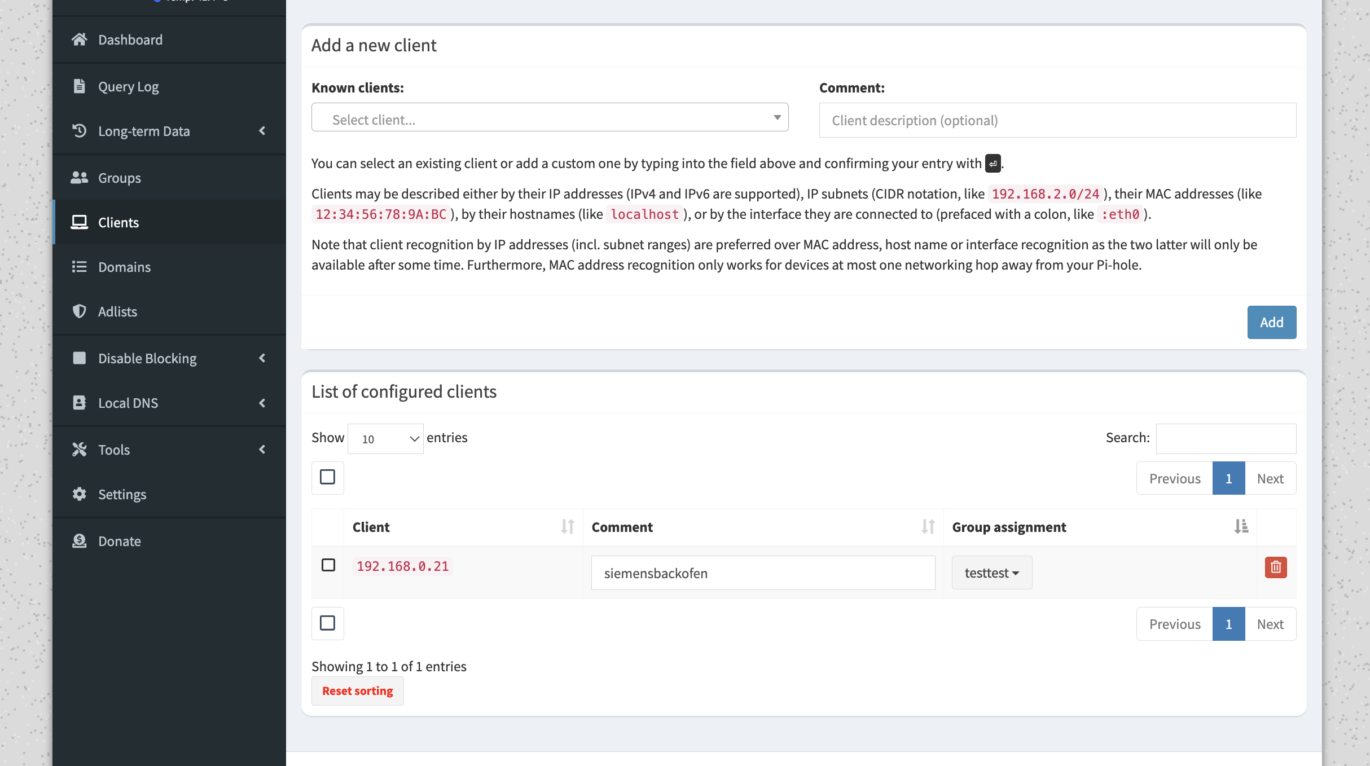Click the Long-term Data history icon
This screenshot has width=1370, height=766.
pyautogui.click(x=80, y=131)
